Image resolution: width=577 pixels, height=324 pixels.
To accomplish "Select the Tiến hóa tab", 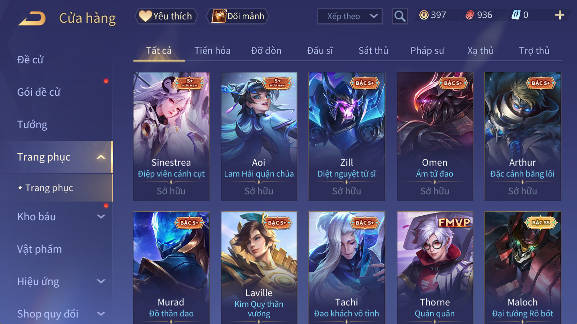I will pyautogui.click(x=212, y=51).
